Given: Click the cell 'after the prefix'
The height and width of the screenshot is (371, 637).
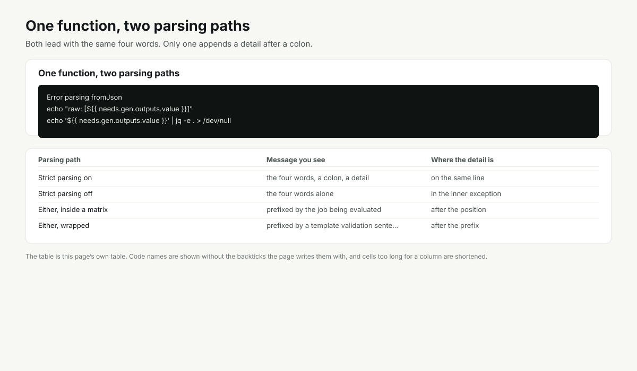Looking at the screenshot, I should [455, 226].
